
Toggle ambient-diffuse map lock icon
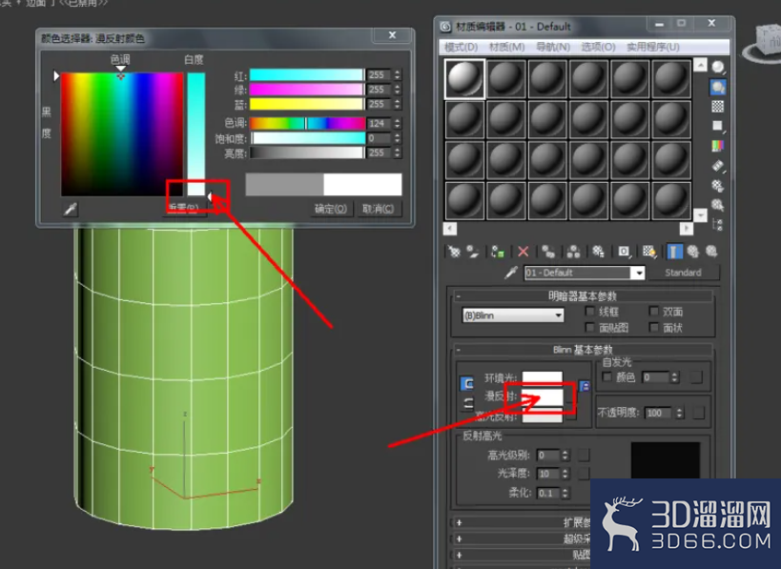tap(585, 386)
